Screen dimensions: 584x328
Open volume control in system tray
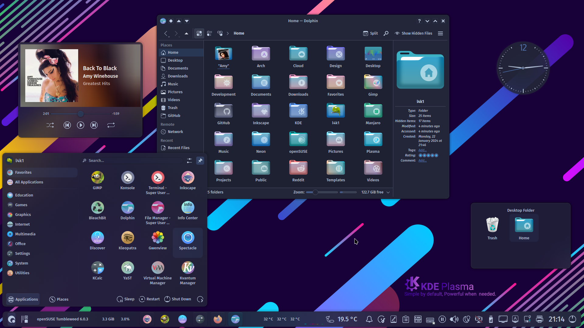(x=454, y=319)
